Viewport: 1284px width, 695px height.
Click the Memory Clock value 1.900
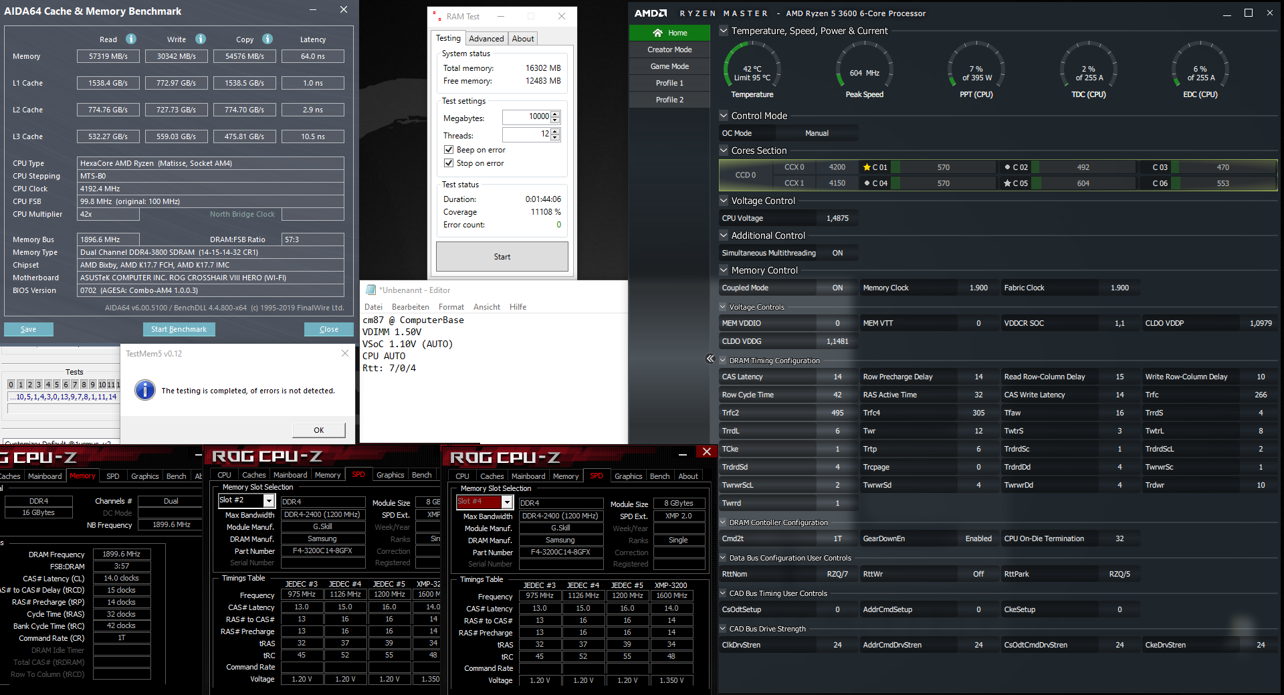tap(978, 288)
